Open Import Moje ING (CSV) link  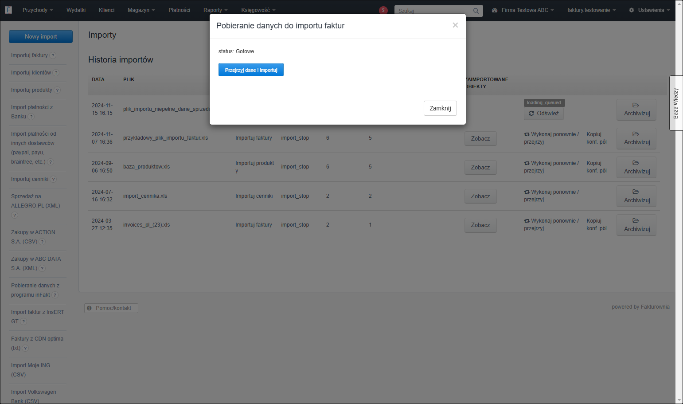pyautogui.click(x=31, y=370)
